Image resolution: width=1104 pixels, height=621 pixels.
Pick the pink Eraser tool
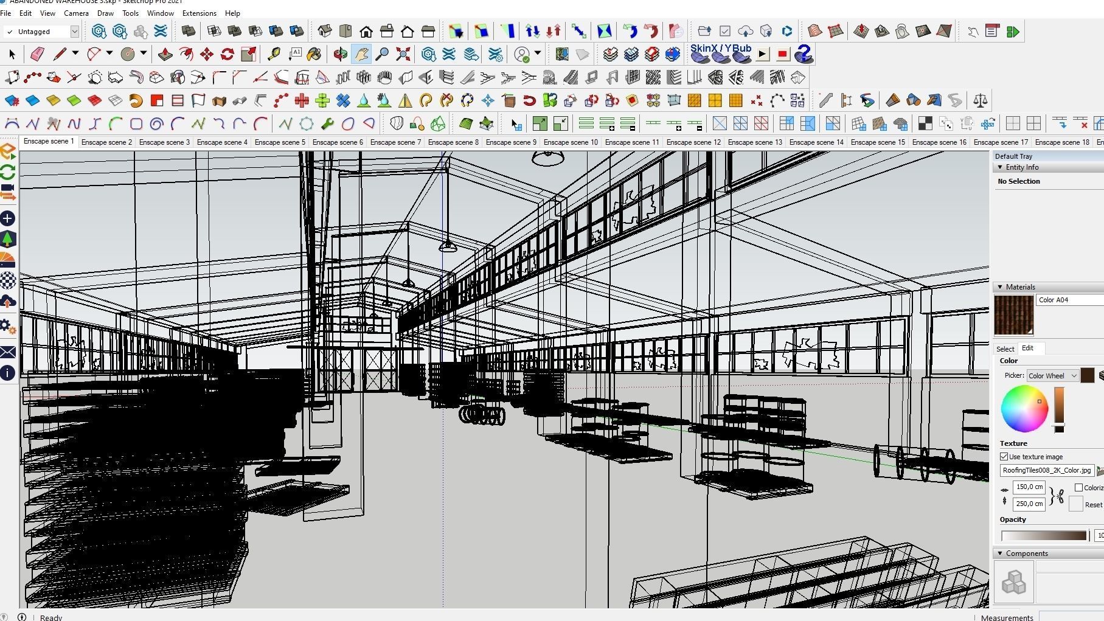(37, 55)
